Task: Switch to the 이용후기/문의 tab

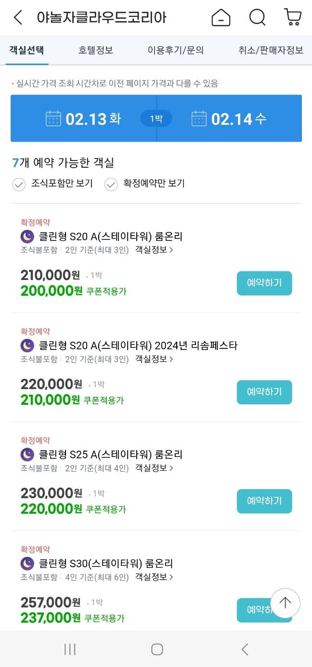Action: click(176, 50)
